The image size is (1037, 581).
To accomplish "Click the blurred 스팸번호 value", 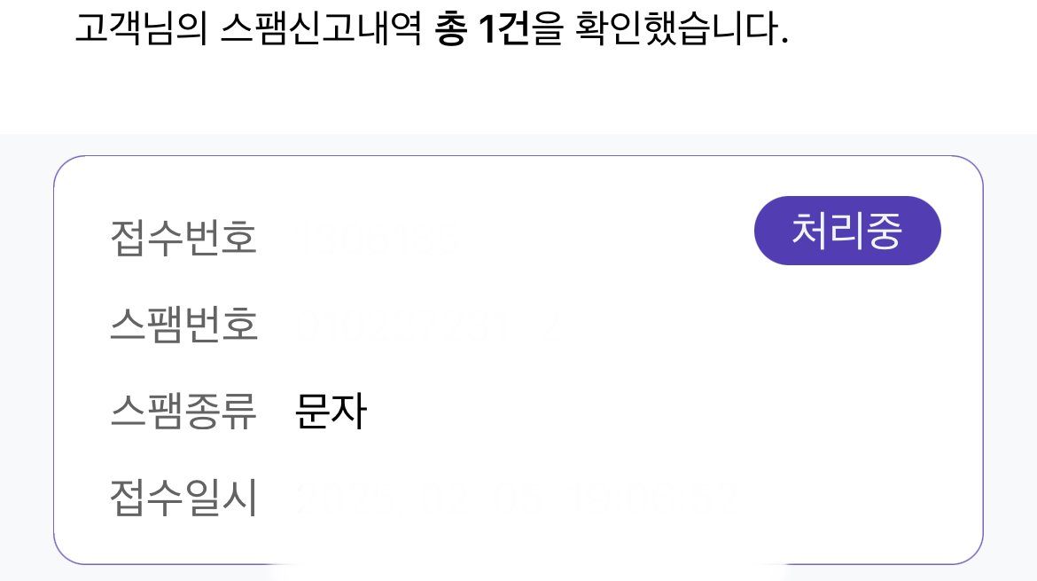I will coord(425,326).
